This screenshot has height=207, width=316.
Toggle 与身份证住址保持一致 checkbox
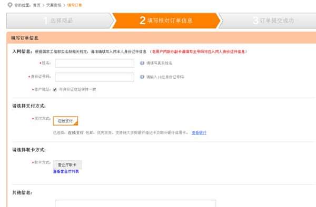[55, 89]
